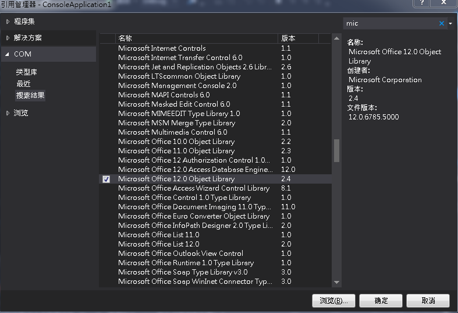Select Microsoft MAPI Controls 6.0
The width and height of the screenshot is (458, 313).
(215, 95)
